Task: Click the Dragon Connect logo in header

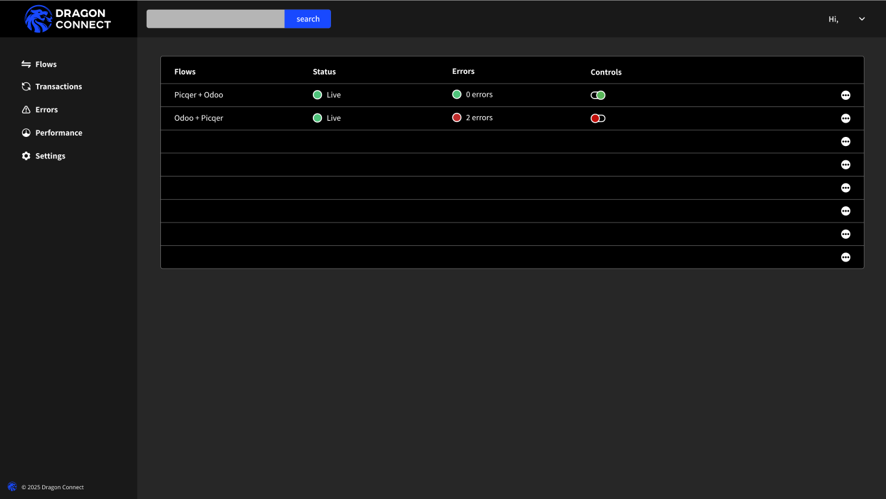Action: point(68,19)
